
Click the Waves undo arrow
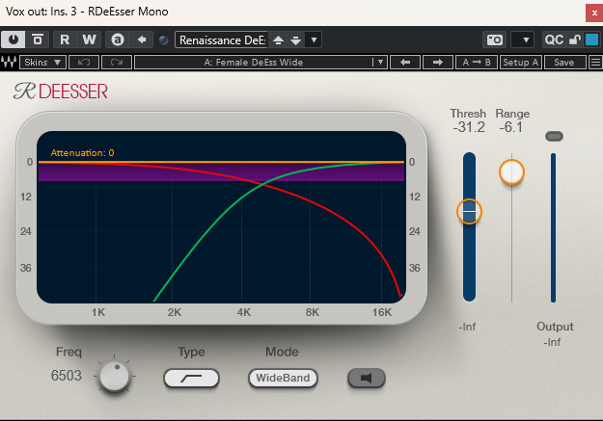coord(83,63)
